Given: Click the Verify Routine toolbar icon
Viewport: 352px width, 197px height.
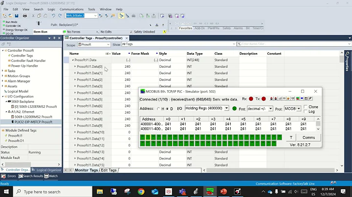Looking at the screenshot, I should [141, 16].
